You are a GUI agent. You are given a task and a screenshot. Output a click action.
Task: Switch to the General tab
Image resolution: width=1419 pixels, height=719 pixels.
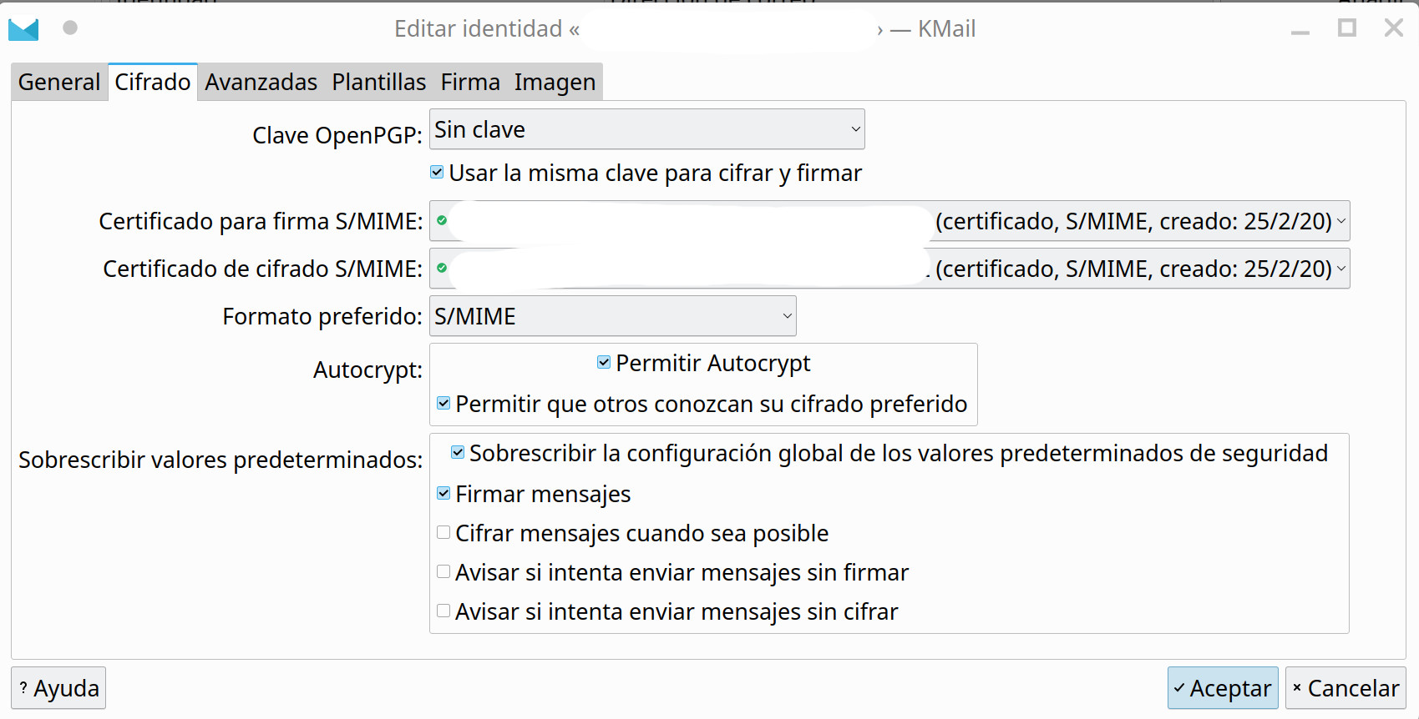(59, 83)
